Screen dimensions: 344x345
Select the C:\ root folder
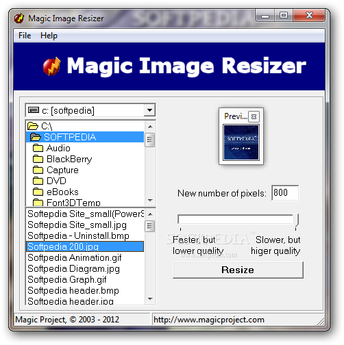coord(85,126)
